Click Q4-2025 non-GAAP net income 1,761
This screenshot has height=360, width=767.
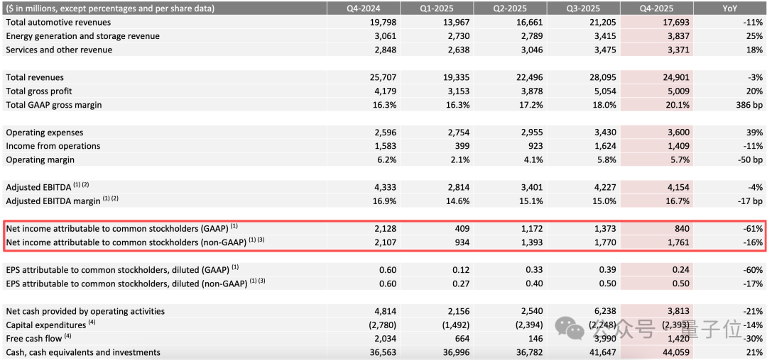click(x=679, y=242)
